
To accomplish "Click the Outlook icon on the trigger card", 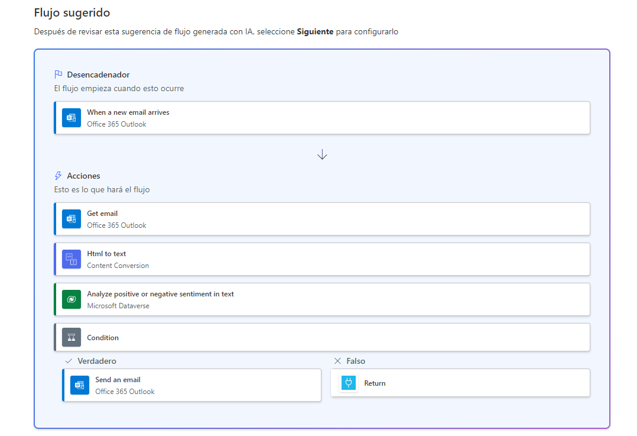I will click(71, 118).
